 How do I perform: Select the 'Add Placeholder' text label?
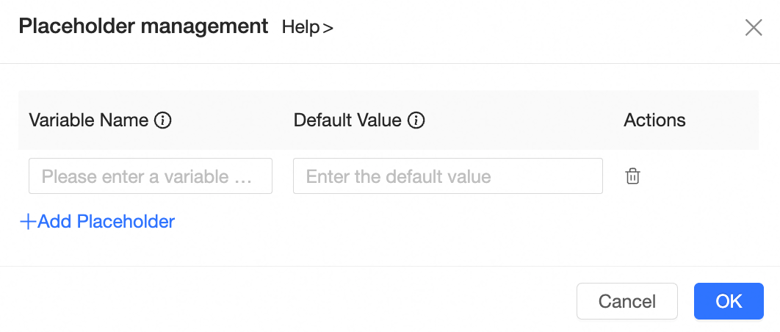tap(106, 221)
